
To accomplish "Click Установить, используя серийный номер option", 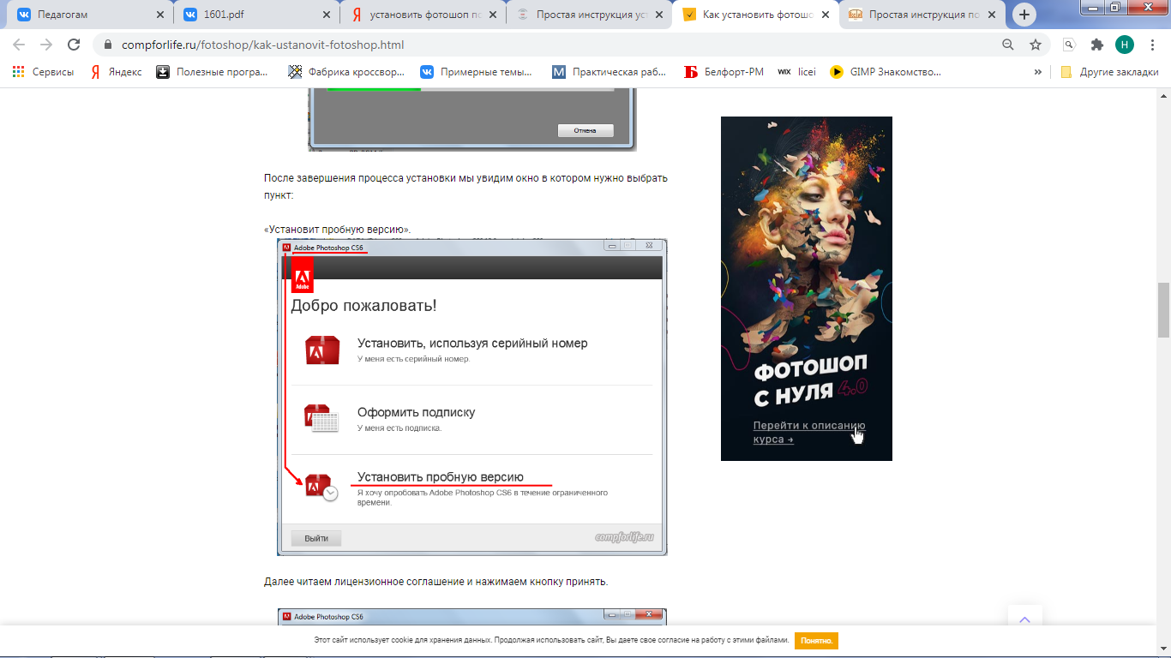I will 472,343.
